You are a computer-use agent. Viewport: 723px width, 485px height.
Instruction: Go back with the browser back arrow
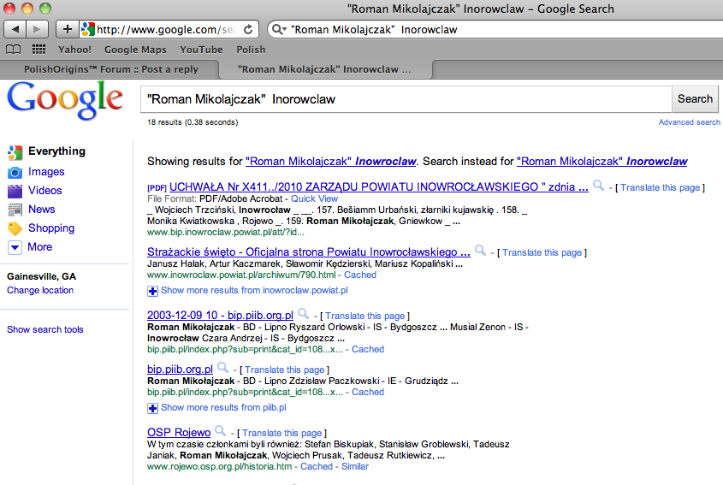coord(15,29)
